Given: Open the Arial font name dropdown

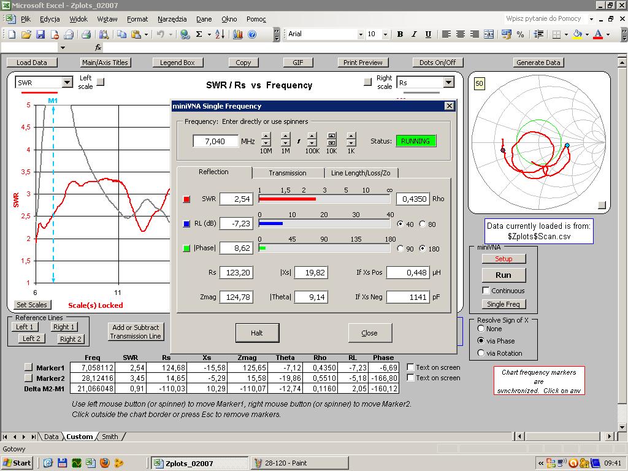Looking at the screenshot, I should click(361, 34).
